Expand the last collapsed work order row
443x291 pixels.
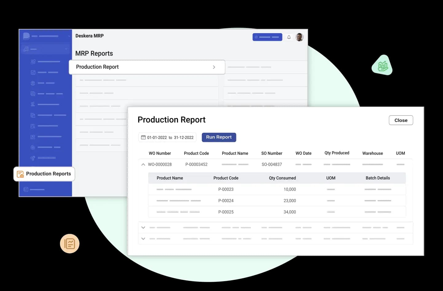[143, 239]
